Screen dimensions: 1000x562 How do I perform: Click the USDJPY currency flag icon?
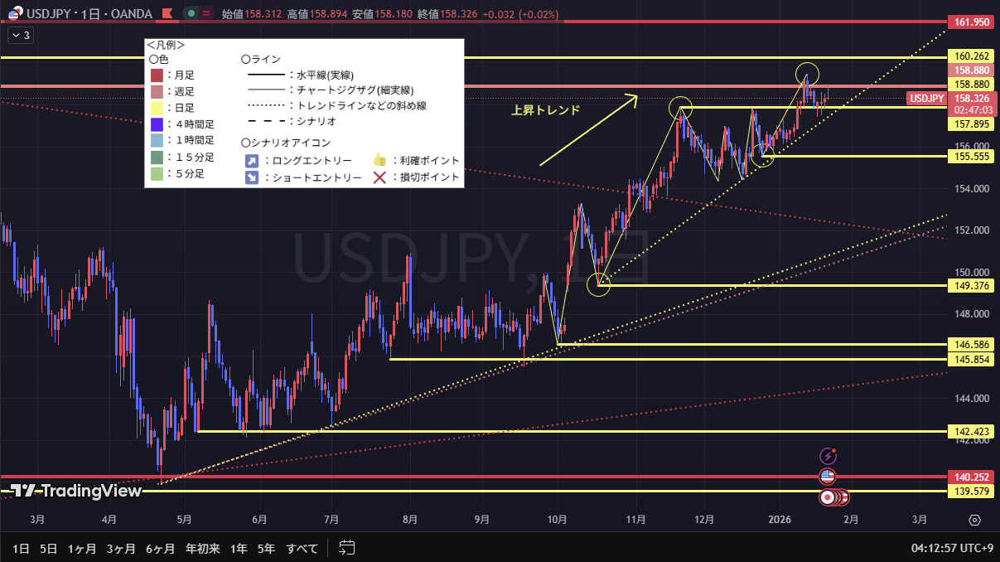click(14, 15)
